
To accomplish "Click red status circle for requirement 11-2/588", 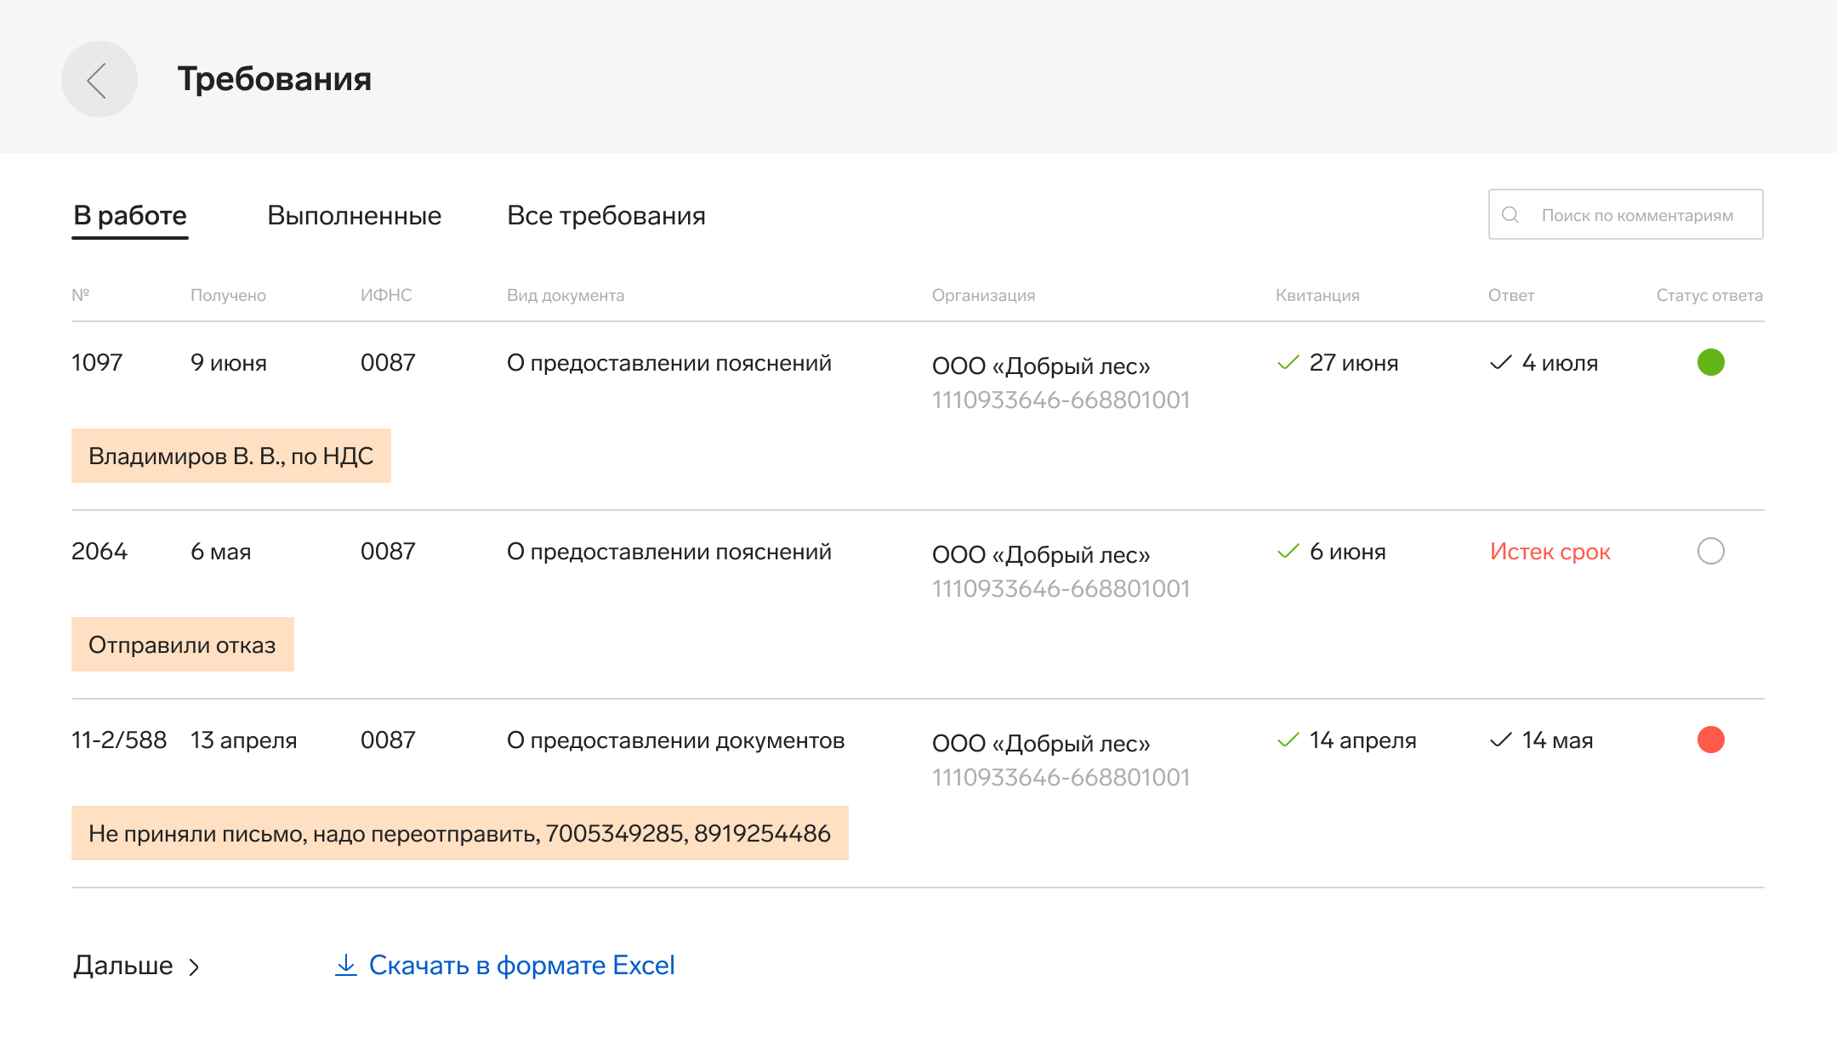I will 1710,740.
